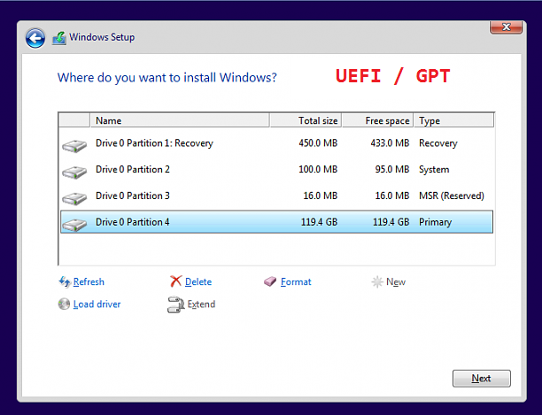This screenshot has width=542, height=415.
Task: Click the back arrow button
Action: tap(35, 37)
